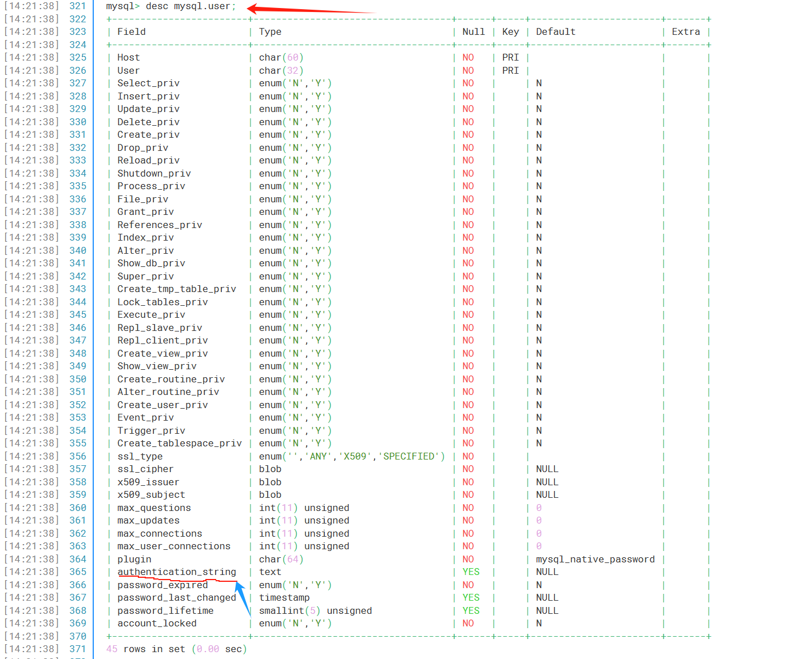This screenshot has width=802, height=659.
Task: Click the PRI key in User row
Action: click(511, 71)
